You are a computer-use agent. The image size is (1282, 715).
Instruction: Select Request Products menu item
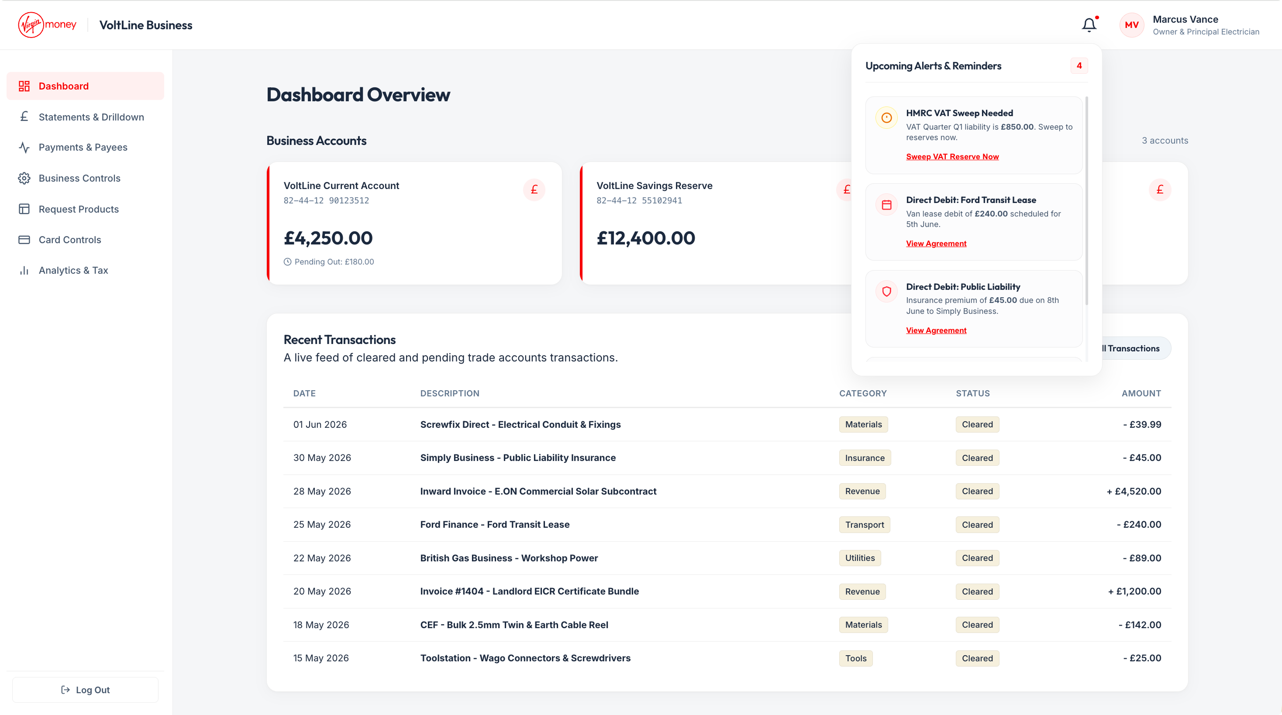coord(85,209)
